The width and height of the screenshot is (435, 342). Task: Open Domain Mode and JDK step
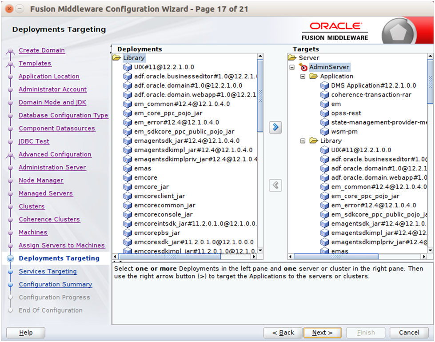coord(52,102)
